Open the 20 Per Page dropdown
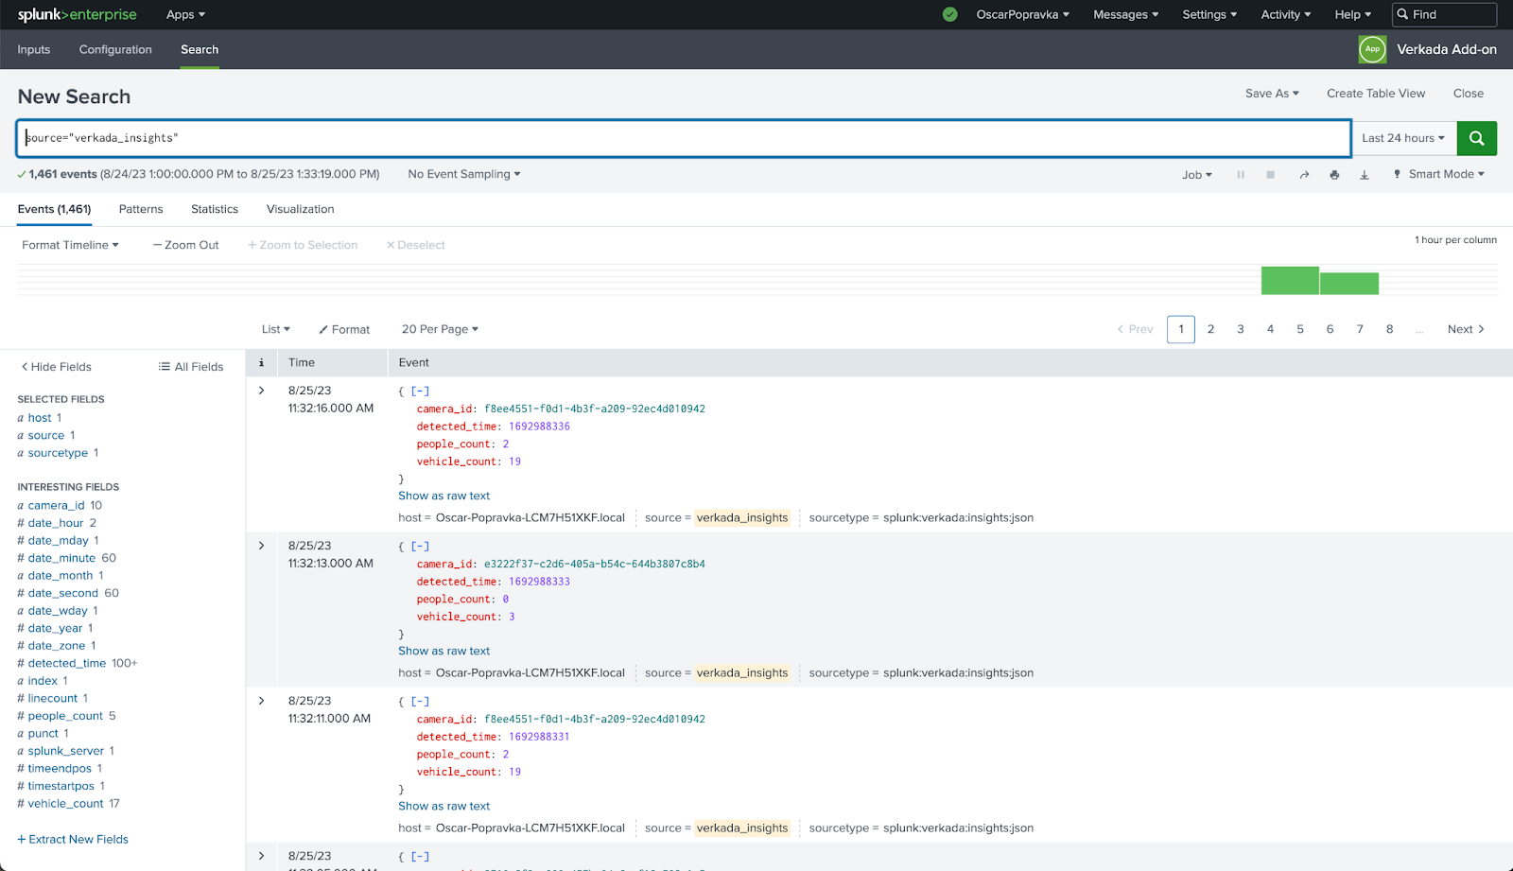The image size is (1513, 871). (x=440, y=329)
